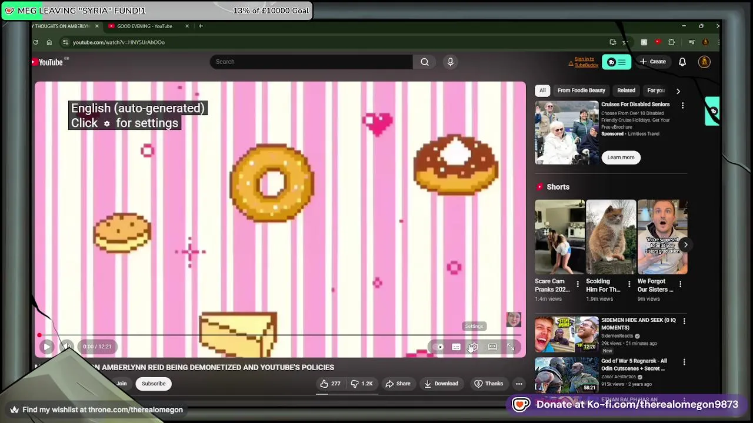
Task: Enter full screen mode
Action: (511, 347)
